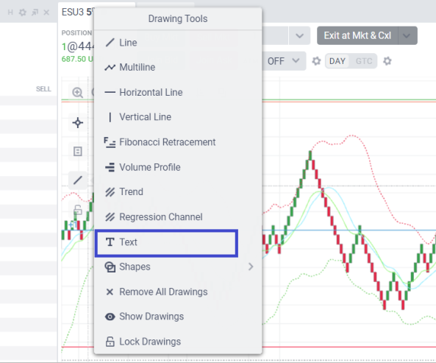Select the Line drawing tool
This screenshot has height=363, width=436.
coord(178,43)
